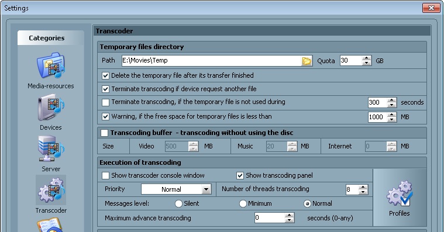Image resolution: width=444 pixels, height=232 pixels.
Task: Decrease the unused seconds value
Action: click(391, 105)
